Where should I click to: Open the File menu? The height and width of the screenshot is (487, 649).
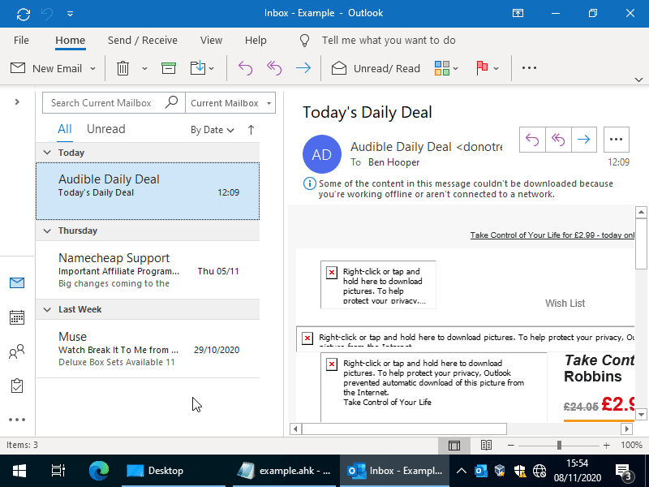click(x=21, y=40)
